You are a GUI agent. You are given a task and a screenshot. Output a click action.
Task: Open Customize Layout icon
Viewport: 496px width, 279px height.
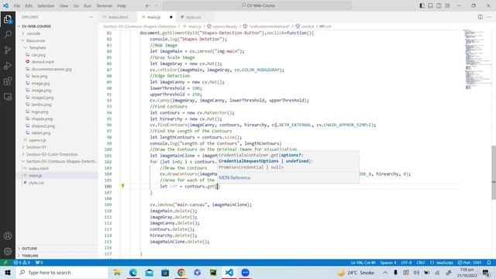point(447,5)
